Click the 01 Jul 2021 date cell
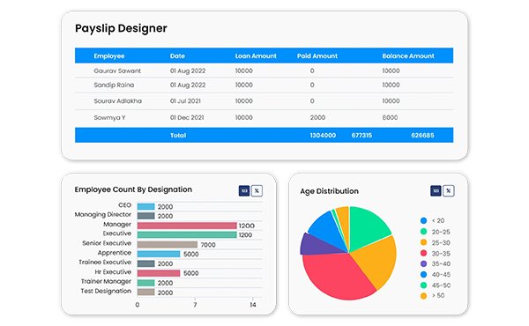Screen dimensions: 529x326 [x=185, y=100]
